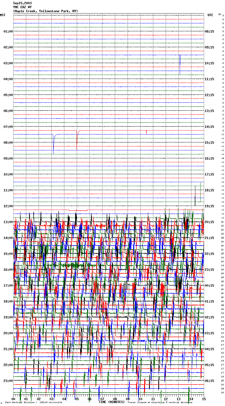Click minute tick label 00 on bottom axis
Viewport: 225px width, 406px height.
tap(13, 399)
